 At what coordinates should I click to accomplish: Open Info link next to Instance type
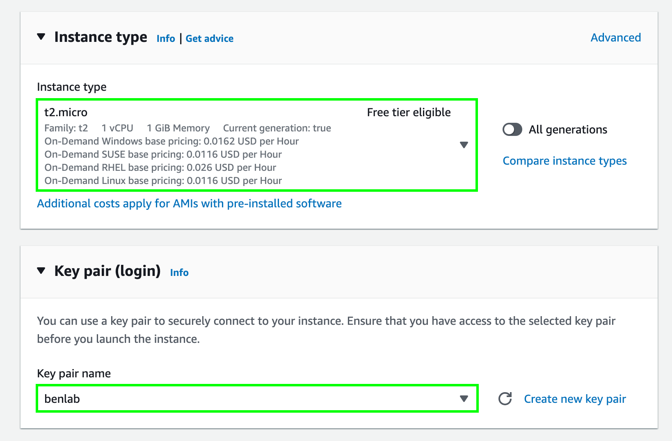[x=166, y=39]
